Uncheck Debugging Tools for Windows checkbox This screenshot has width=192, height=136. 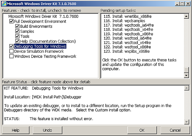tap(12, 46)
